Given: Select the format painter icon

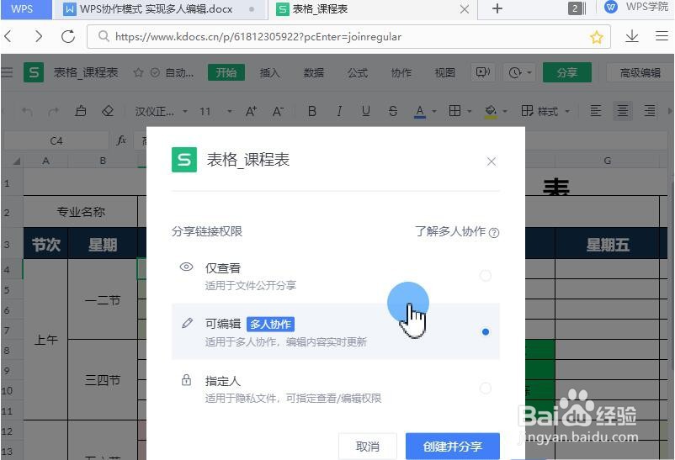Looking at the screenshot, I should [x=81, y=111].
